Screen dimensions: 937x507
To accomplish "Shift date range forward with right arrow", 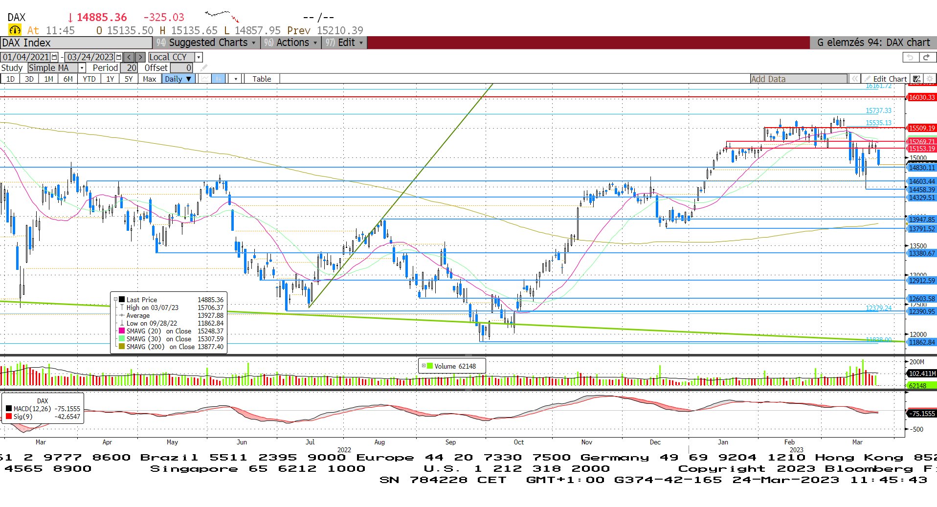I will click(140, 57).
